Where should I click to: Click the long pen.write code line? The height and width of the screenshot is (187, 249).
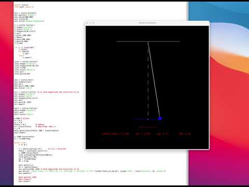pyautogui.click(x=92, y=171)
